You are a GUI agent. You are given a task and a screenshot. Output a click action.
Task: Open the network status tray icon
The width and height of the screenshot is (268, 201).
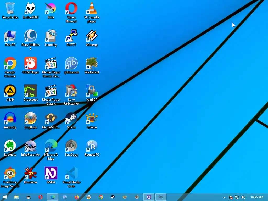237,197
